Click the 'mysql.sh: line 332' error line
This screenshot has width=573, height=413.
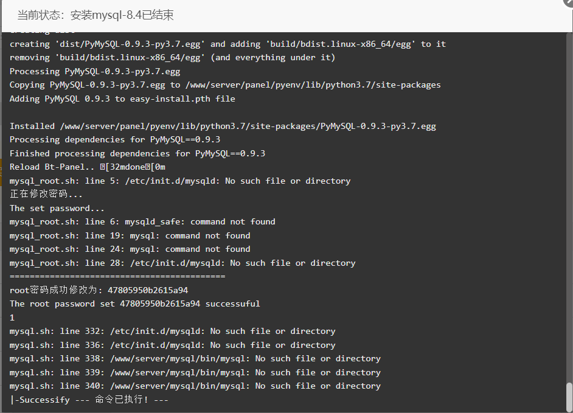click(x=173, y=331)
